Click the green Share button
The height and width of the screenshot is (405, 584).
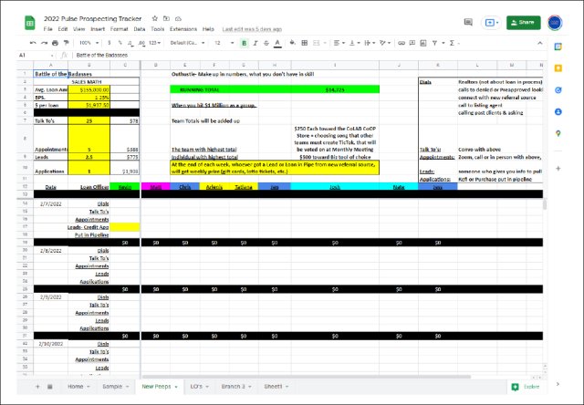click(x=524, y=22)
